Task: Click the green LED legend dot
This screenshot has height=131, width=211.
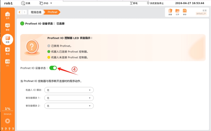Action: click(49, 52)
